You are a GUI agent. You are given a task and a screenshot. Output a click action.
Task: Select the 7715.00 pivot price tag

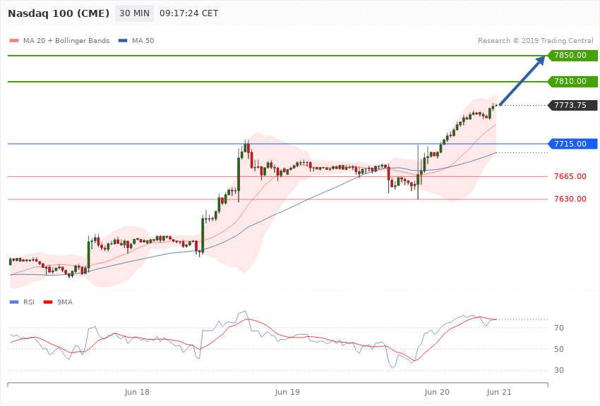pyautogui.click(x=573, y=144)
